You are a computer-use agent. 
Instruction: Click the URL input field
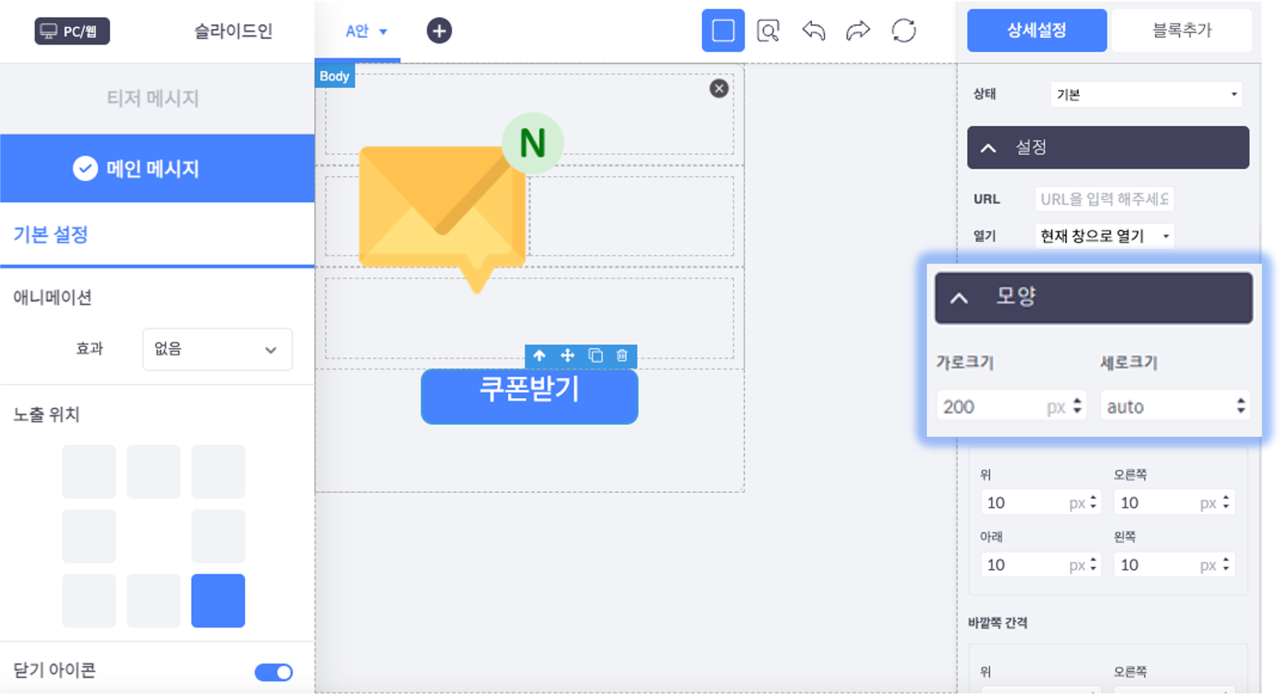coord(1104,199)
